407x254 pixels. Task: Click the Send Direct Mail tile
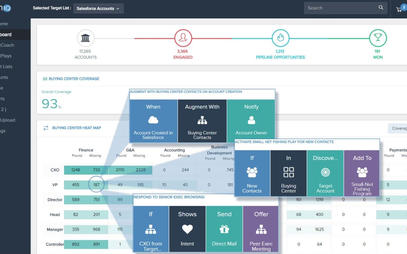coord(224,229)
